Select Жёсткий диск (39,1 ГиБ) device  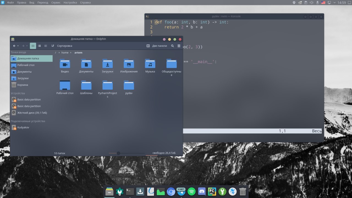point(32,113)
